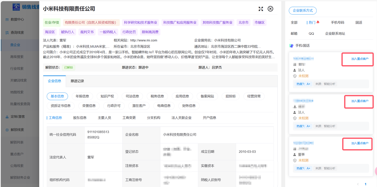Select the 电商信息 pill tab

[164, 106]
